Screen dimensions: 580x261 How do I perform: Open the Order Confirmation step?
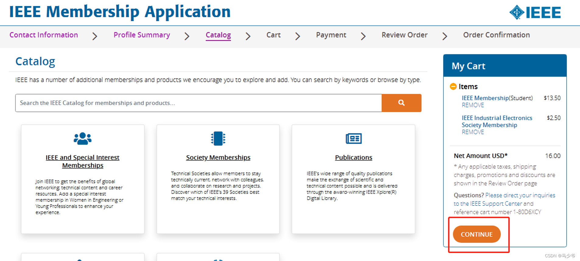(496, 35)
